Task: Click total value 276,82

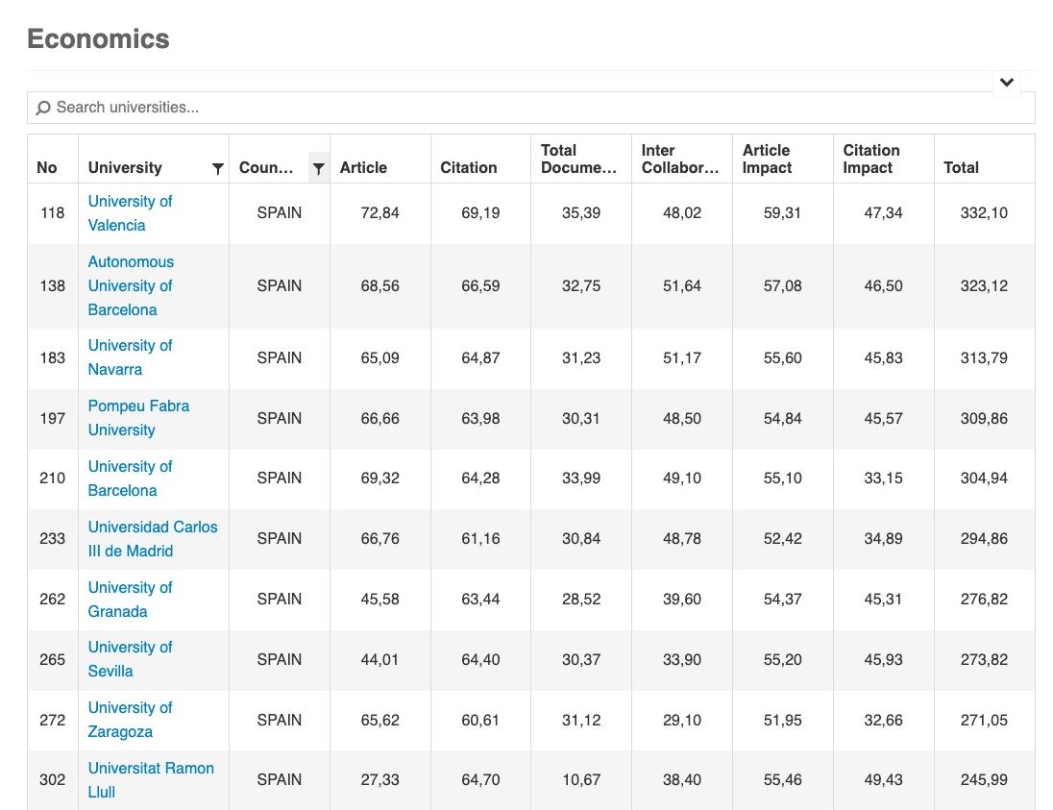Action: (984, 600)
